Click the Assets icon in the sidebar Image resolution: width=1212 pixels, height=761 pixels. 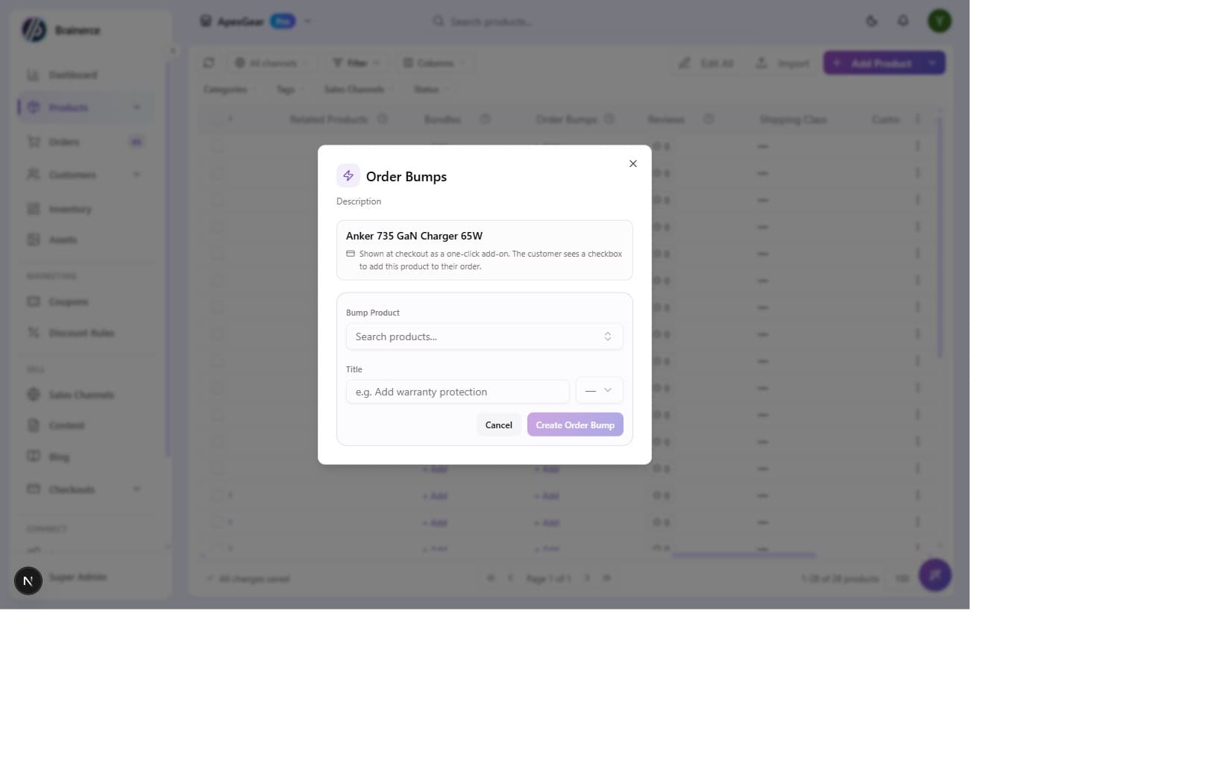point(34,239)
